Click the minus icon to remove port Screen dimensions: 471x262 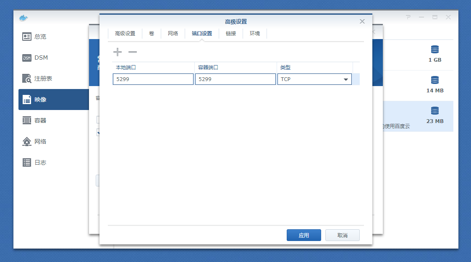coord(133,52)
